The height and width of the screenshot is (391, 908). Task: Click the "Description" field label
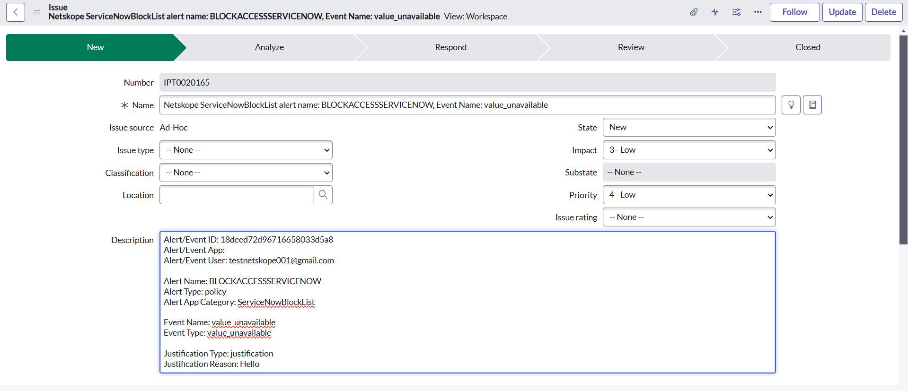tap(132, 240)
